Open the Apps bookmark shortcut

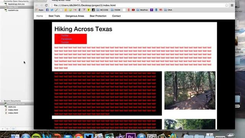pyautogui.click(x=39, y=10)
